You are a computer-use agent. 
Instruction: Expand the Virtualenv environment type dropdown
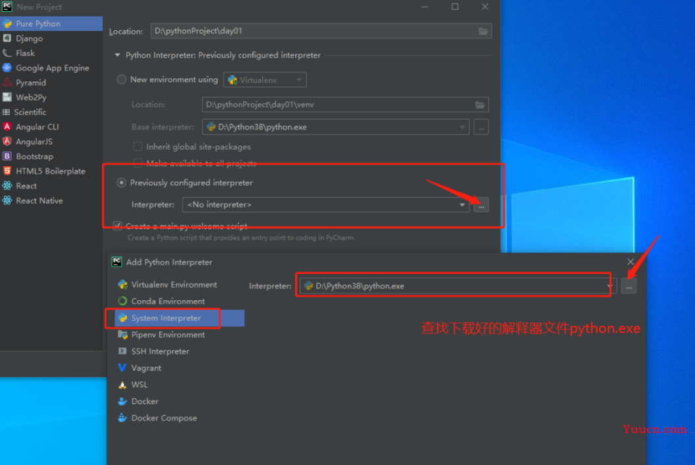[x=264, y=79]
